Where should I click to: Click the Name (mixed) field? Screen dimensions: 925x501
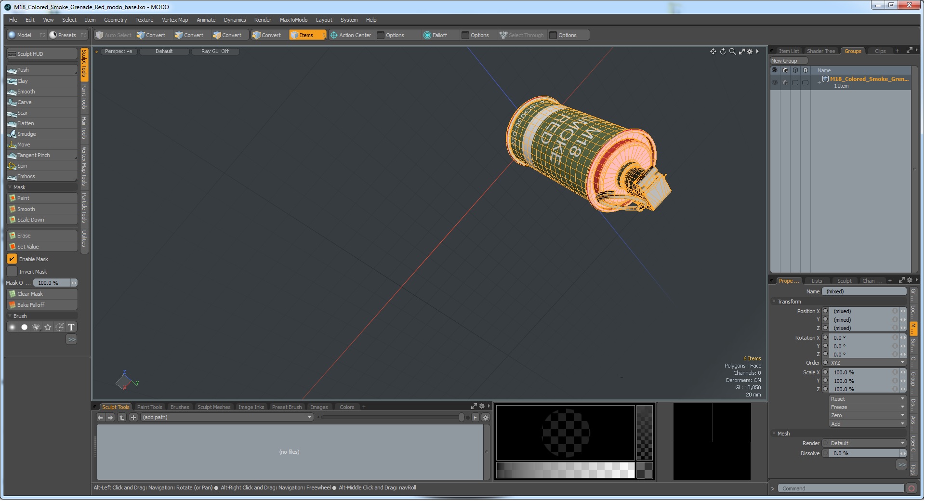tap(864, 292)
